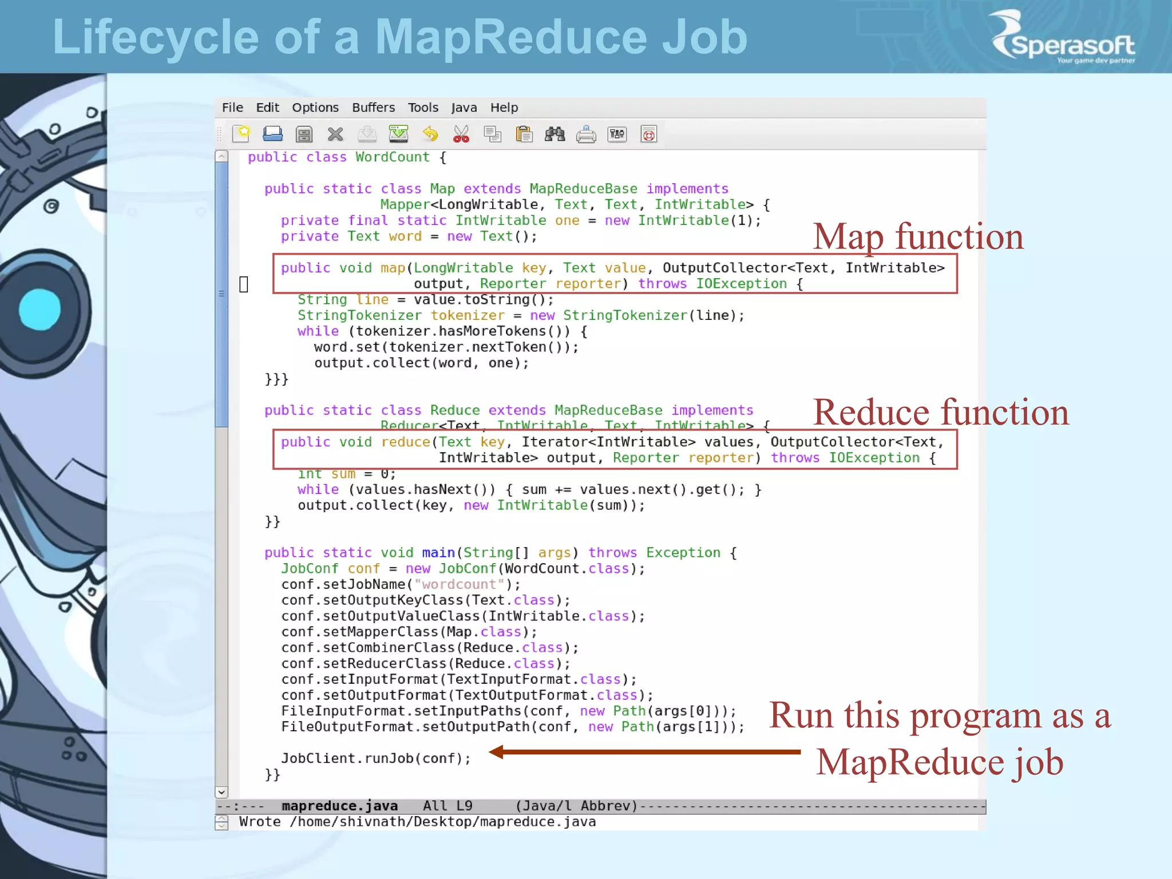Open the Edit menu

(x=267, y=108)
